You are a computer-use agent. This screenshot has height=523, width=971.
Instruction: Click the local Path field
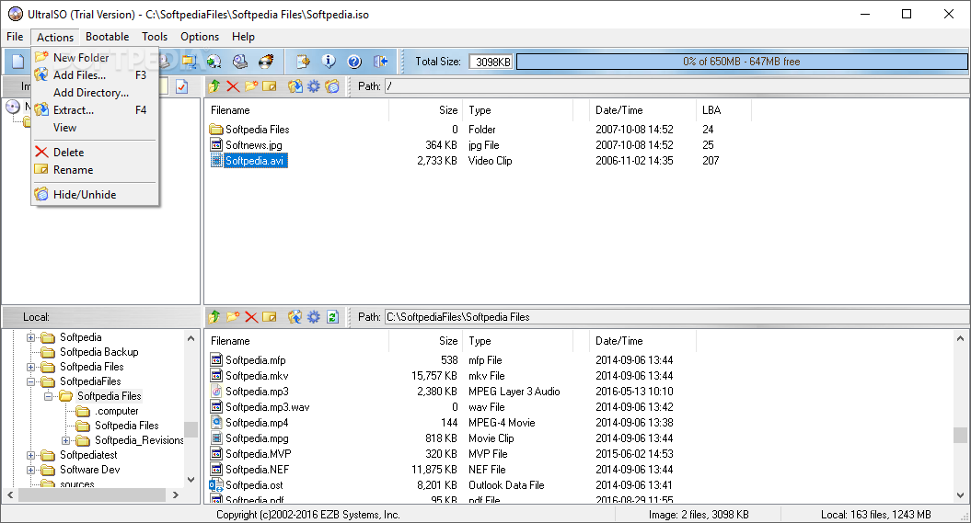click(x=676, y=317)
